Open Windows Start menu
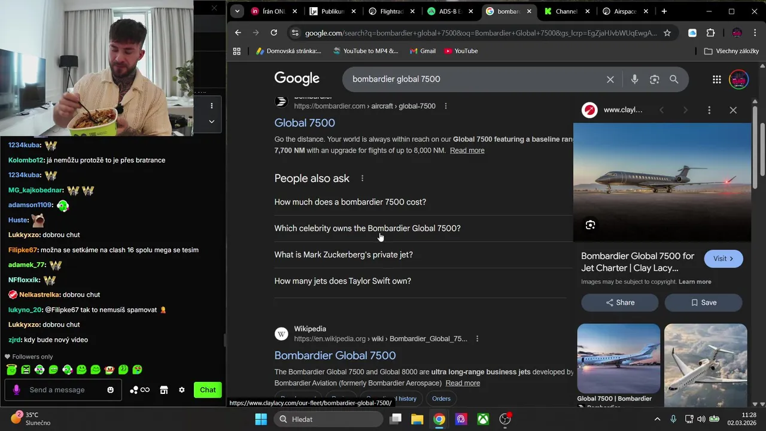Image resolution: width=766 pixels, height=431 pixels. pyautogui.click(x=261, y=419)
